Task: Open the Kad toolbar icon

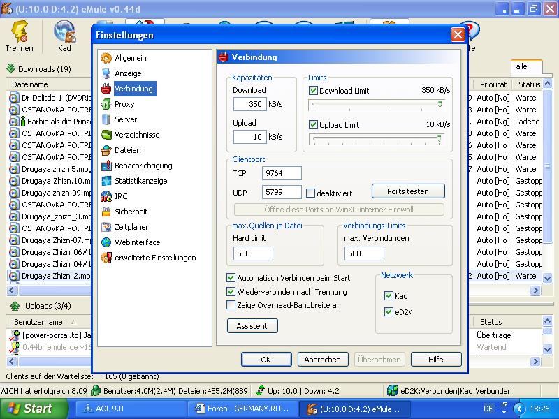Action: click(x=64, y=32)
